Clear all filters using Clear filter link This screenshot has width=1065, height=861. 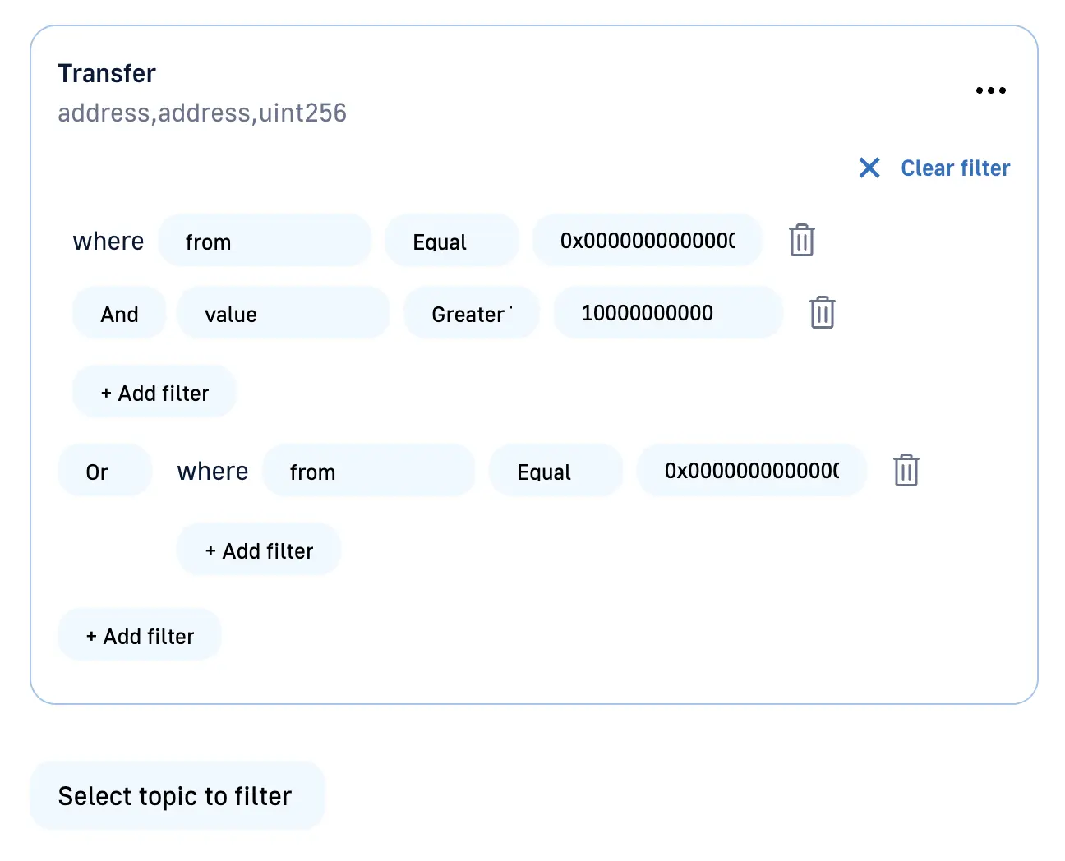click(x=955, y=168)
